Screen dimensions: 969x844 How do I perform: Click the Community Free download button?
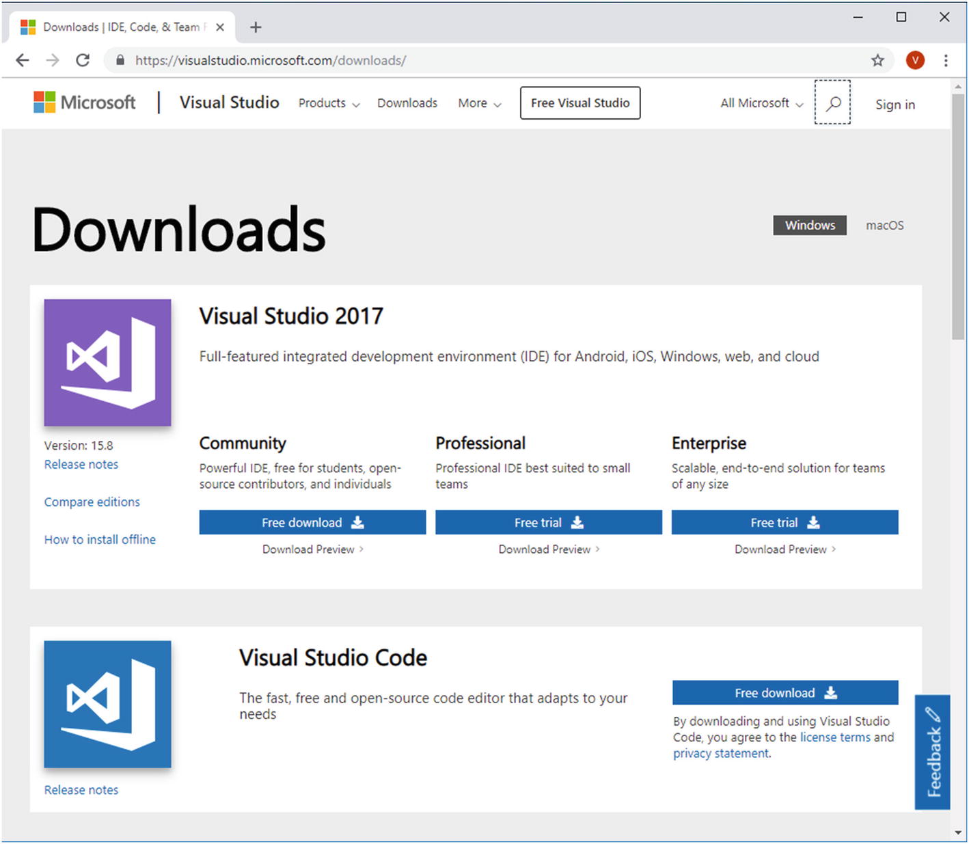click(x=313, y=522)
